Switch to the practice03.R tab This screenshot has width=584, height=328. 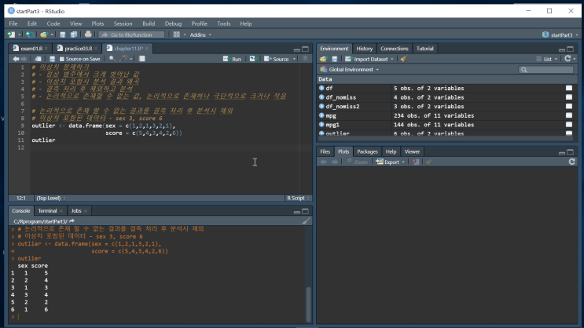(x=79, y=49)
